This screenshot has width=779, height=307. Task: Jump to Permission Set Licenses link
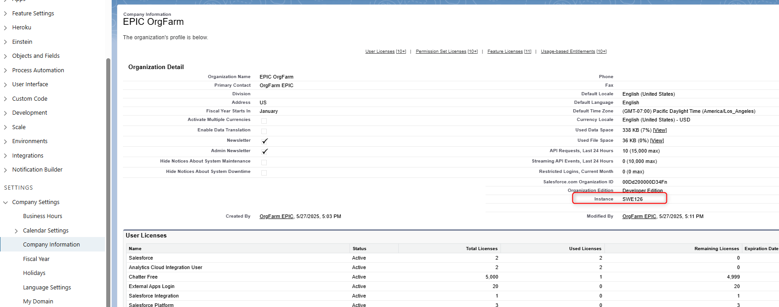(447, 51)
